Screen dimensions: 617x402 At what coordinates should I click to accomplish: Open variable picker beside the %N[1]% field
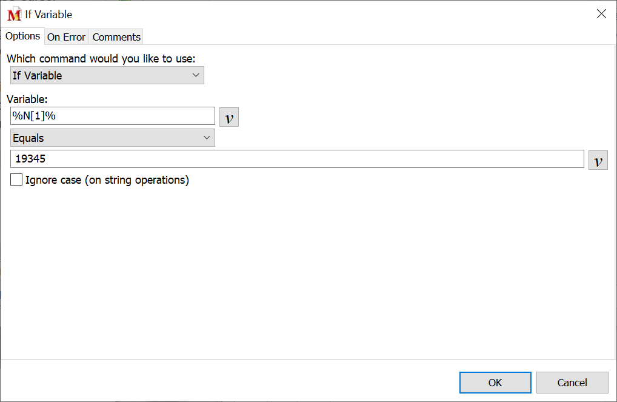(x=228, y=117)
